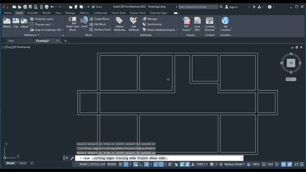Click the Save icon in quick access toolbar
Viewport: 306px width, 172px height.
[x=25, y=7]
